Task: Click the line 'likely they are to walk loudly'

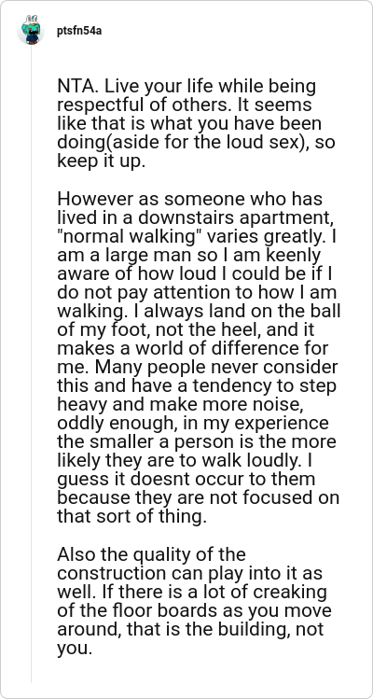Action: pos(185,461)
